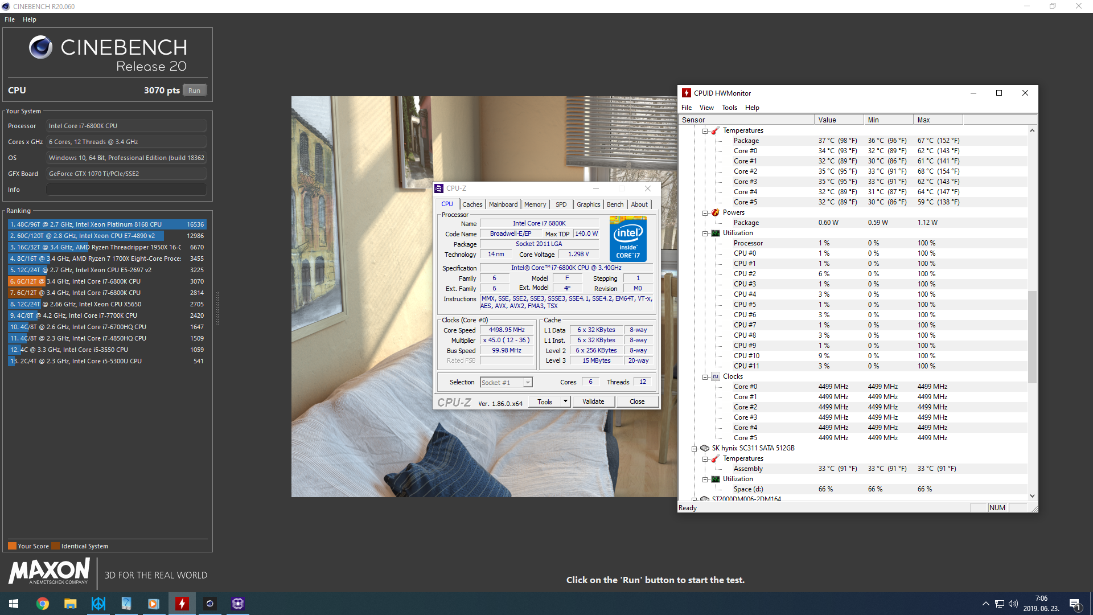1093x615 pixels.
Task: Click the Cinebench logo sphere
Action: 40,47
